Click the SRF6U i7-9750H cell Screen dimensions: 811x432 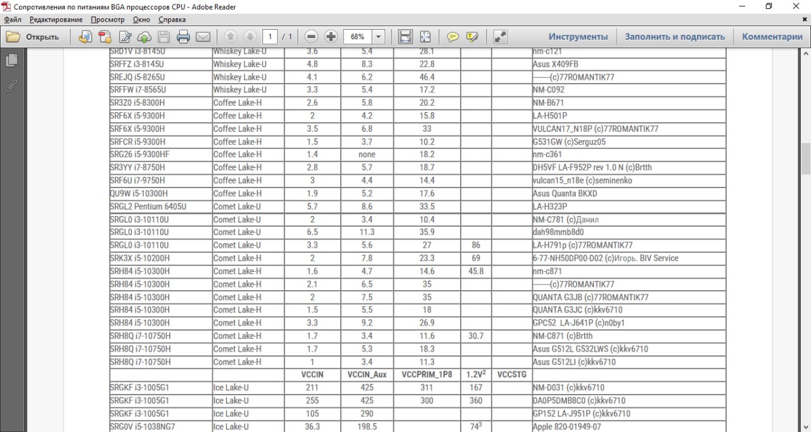(x=161, y=181)
